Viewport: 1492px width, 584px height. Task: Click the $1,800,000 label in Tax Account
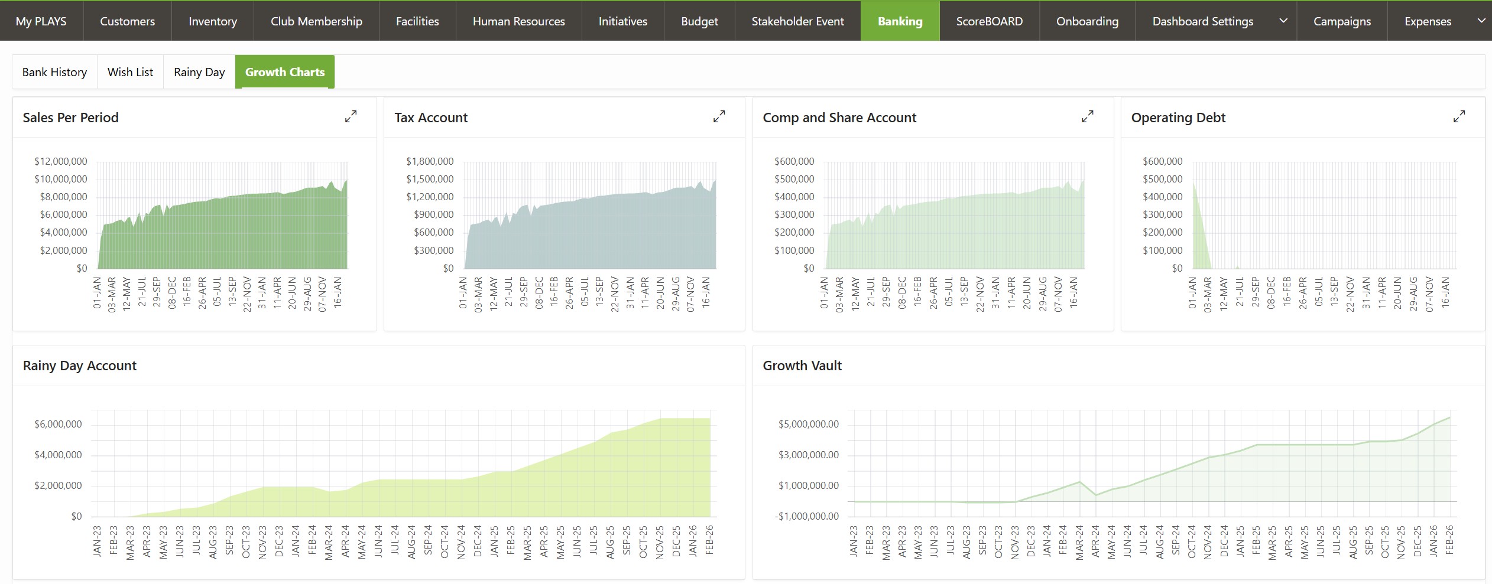[x=430, y=161]
